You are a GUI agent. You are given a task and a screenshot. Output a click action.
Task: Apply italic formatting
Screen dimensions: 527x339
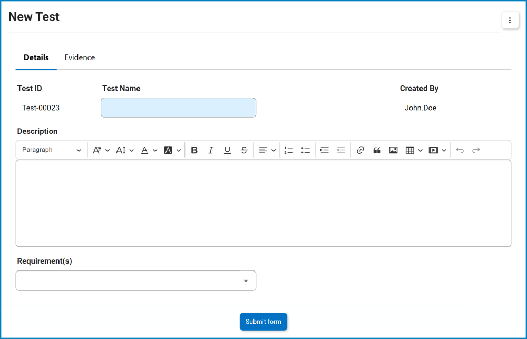(210, 150)
